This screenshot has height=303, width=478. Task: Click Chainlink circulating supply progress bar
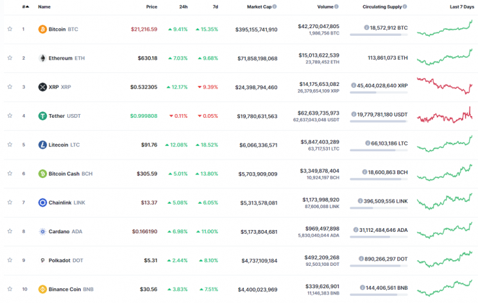coord(379,208)
